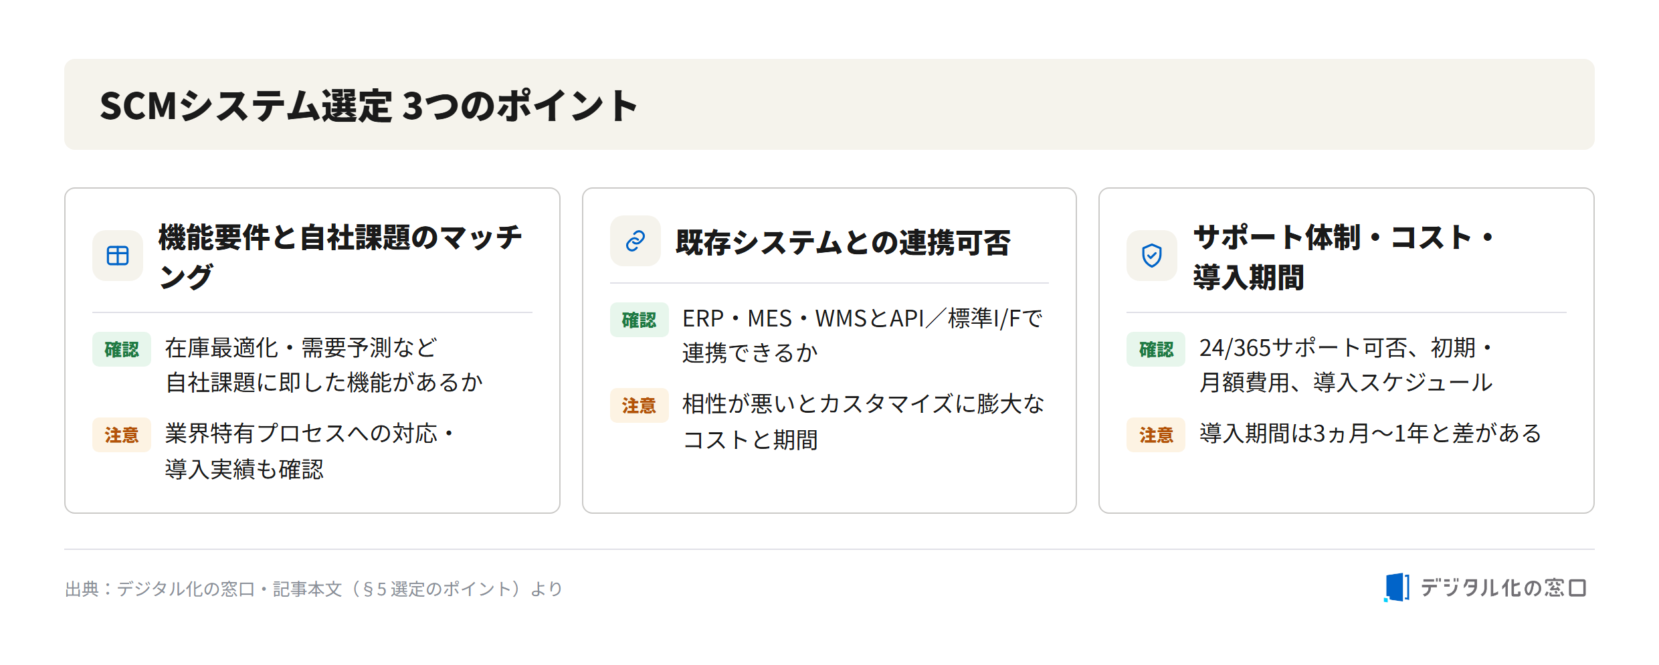Click text 相性が悪いとカスタマイズに膨大な

[x=864, y=404]
